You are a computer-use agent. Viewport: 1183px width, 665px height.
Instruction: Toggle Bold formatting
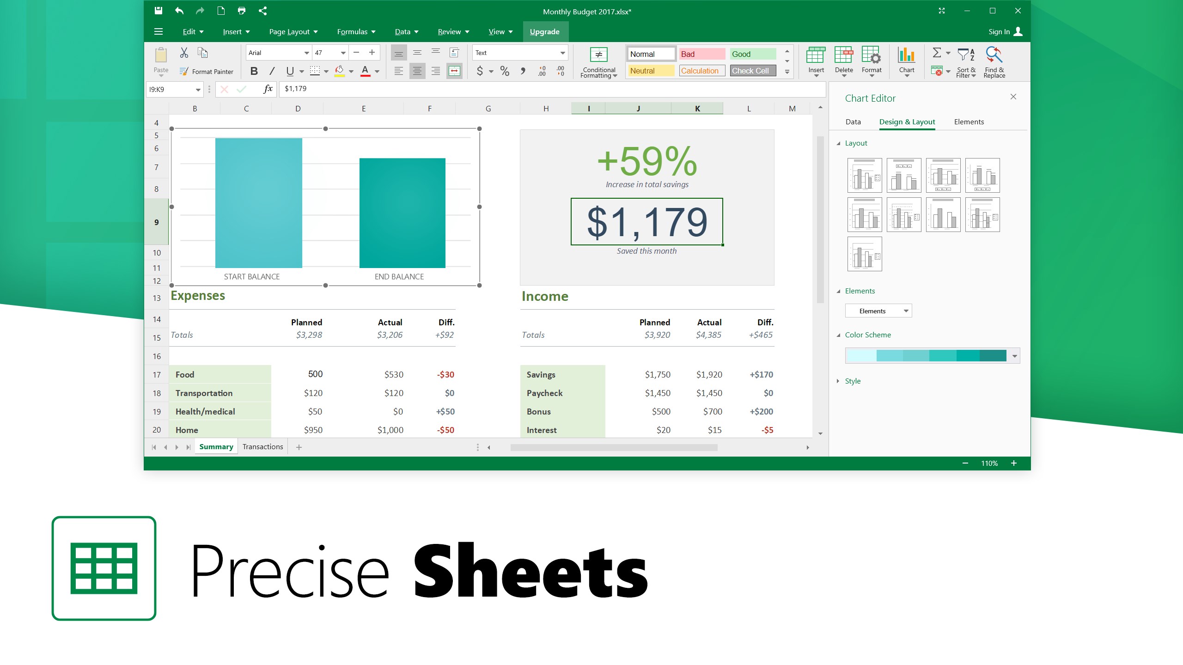[x=254, y=71]
